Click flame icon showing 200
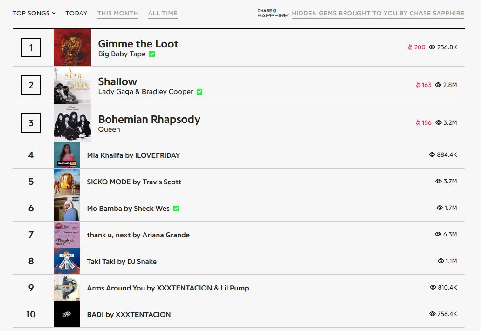The width and height of the screenshot is (481, 331). (x=410, y=47)
